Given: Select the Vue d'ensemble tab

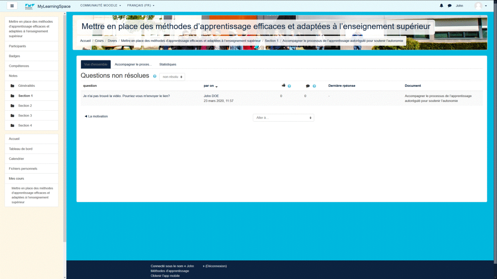Looking at the screenshot, I should pyautogui.click(x=96, y=64).
